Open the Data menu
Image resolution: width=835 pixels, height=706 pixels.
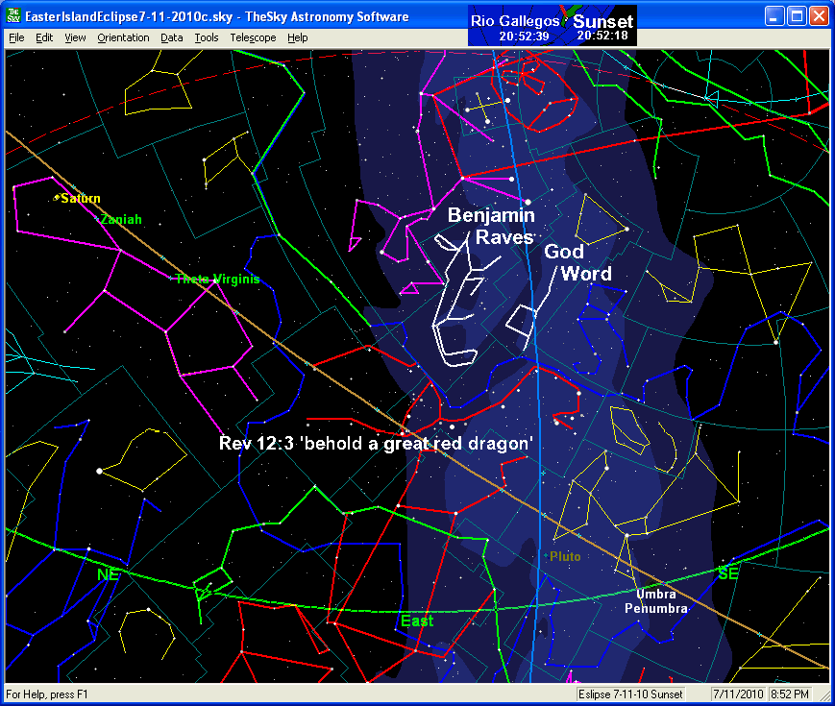tap(172, 37)
